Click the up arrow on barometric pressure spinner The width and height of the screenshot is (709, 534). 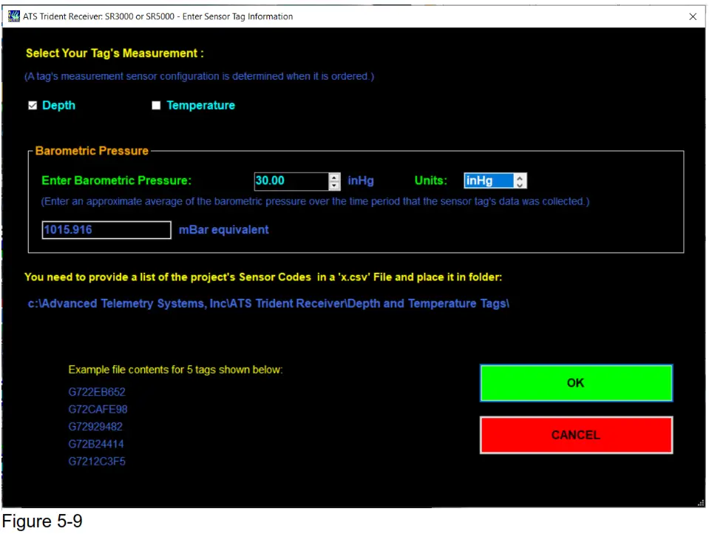pos(333,177)
